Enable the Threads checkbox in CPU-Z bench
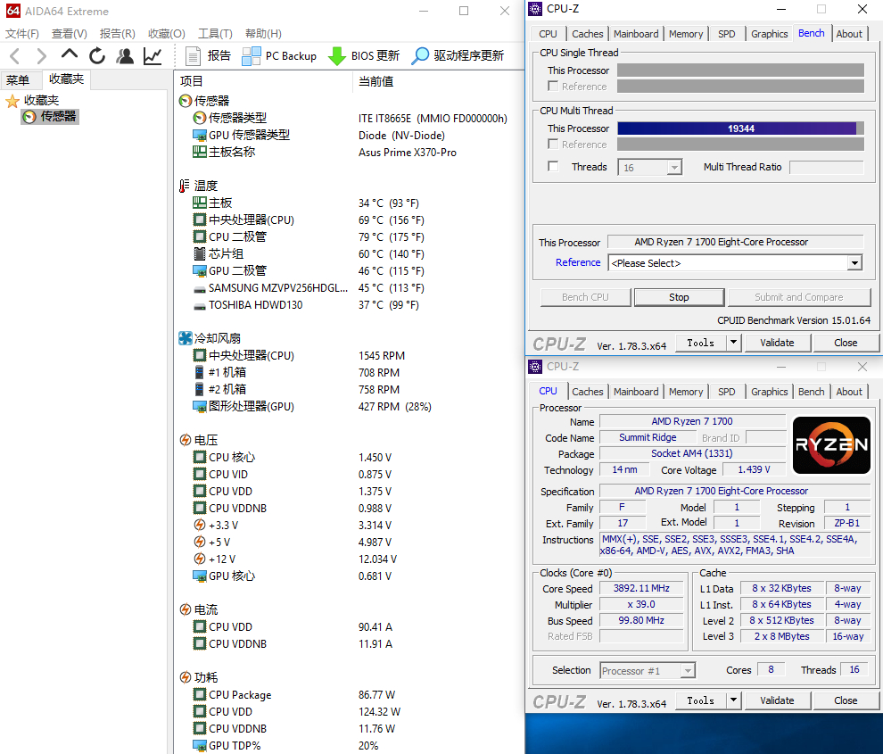 point(553,167)
